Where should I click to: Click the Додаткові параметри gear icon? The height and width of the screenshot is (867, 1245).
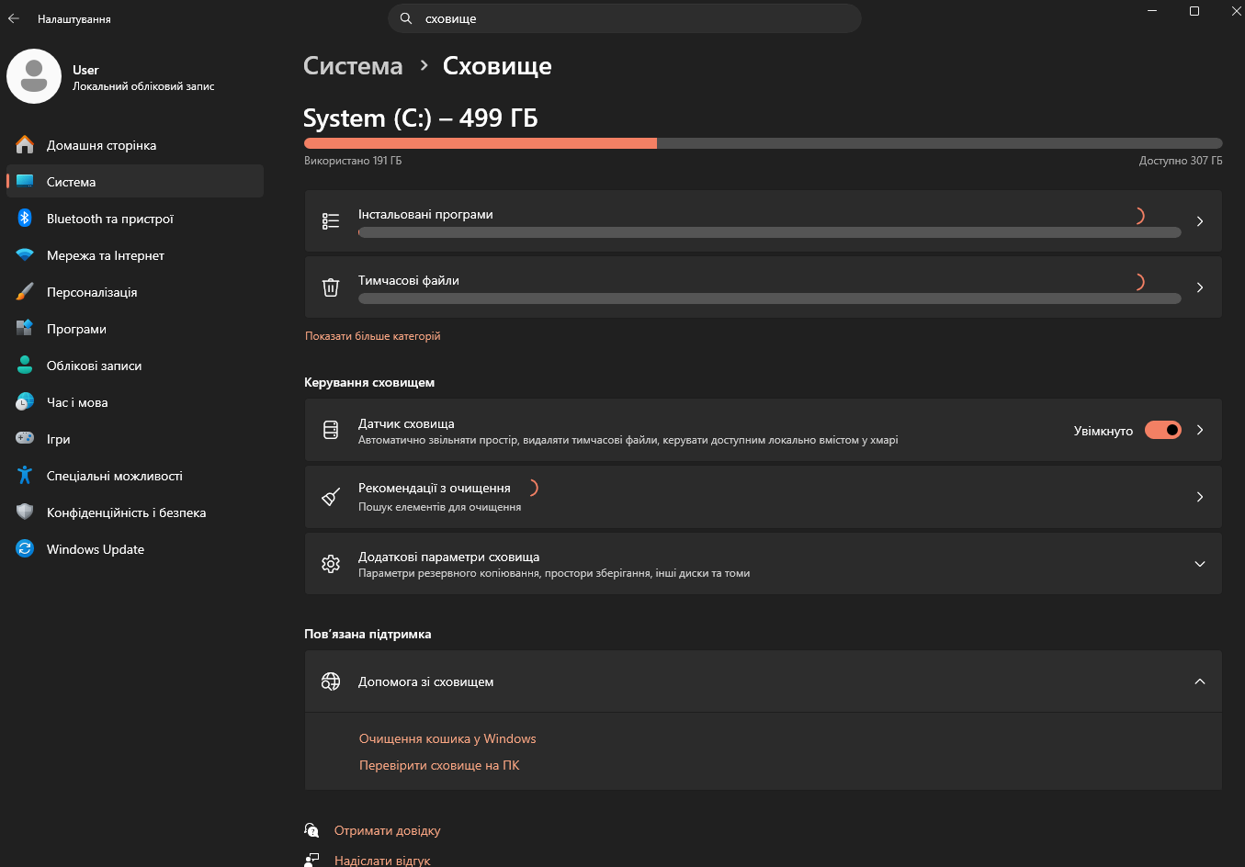tap(331, 564)
